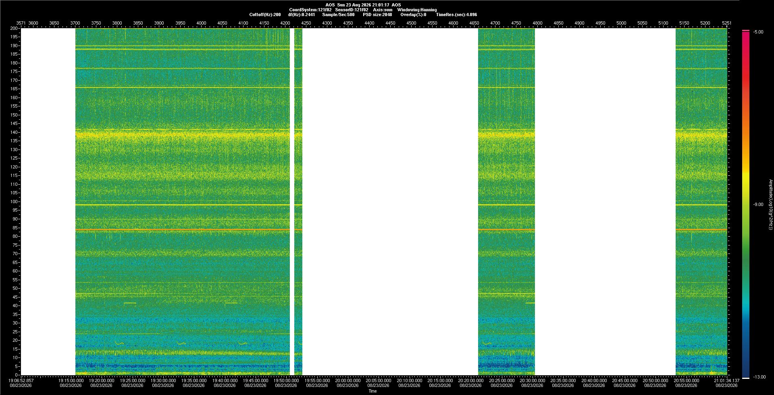Click the last spectrogram data block near 20:55

coord(701,202)
